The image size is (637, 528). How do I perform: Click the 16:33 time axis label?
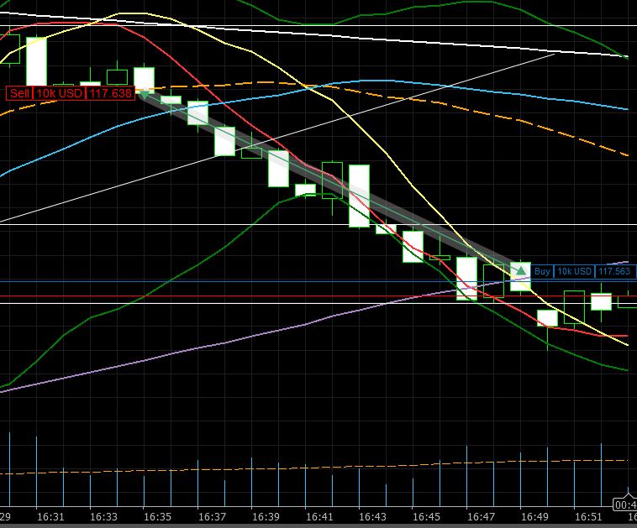click(103, 516)
